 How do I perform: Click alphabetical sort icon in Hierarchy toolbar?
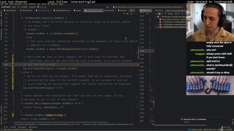[166, 14]
